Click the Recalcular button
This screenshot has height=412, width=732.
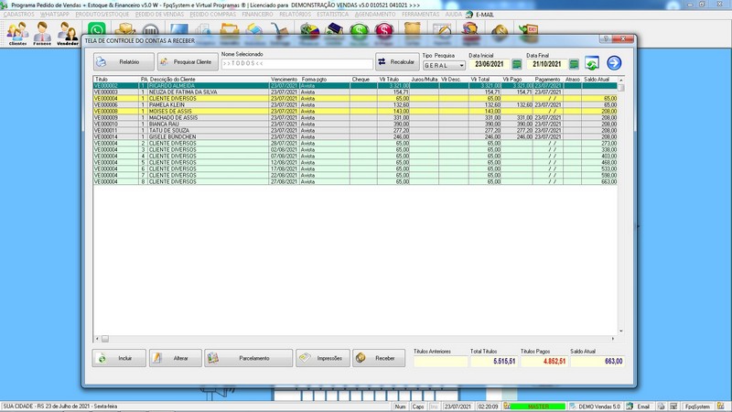point(397,61)
